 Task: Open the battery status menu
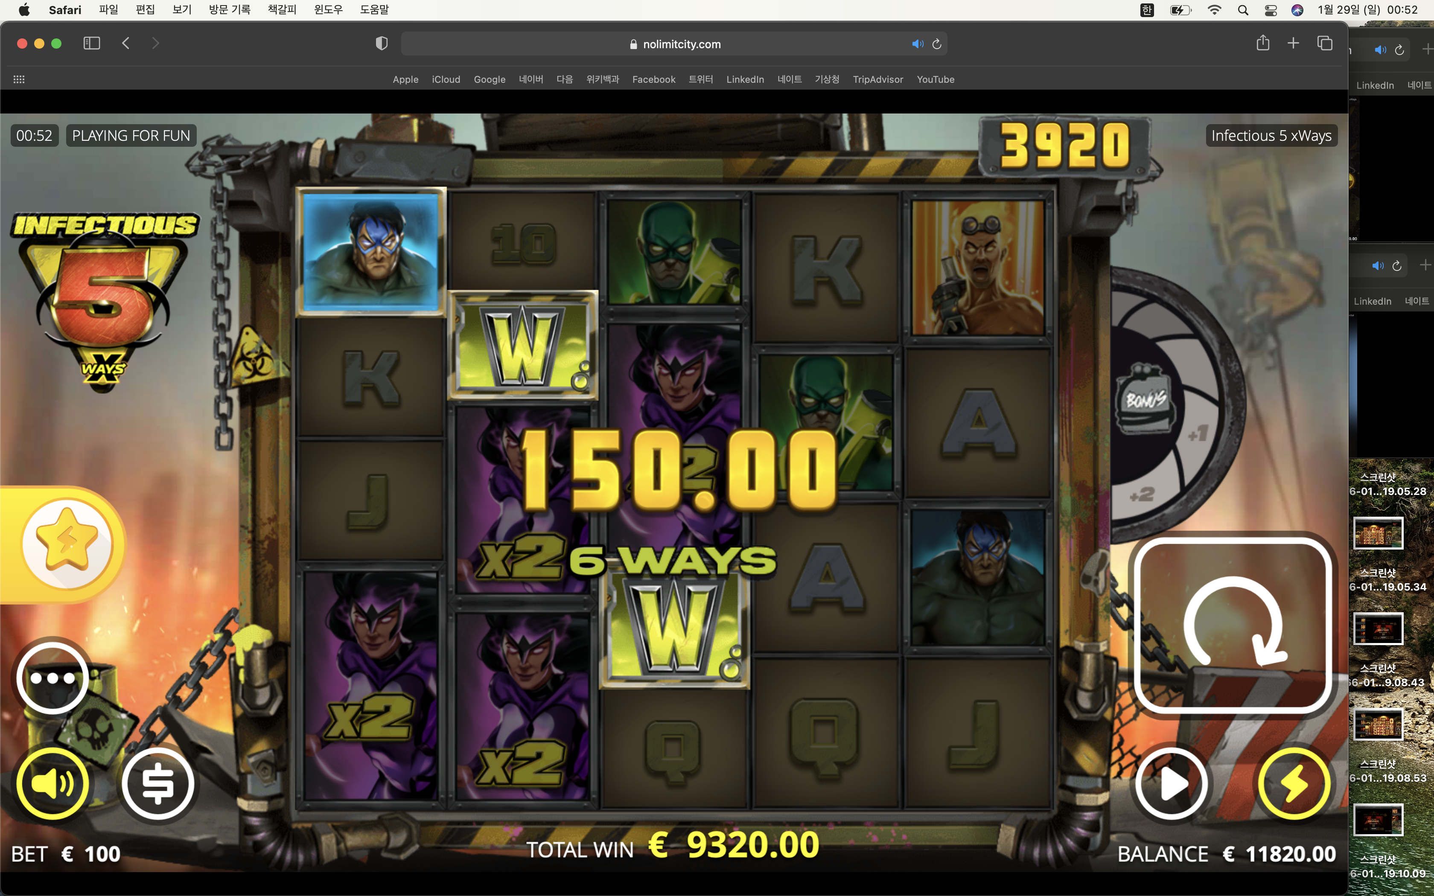point(1180,9)
